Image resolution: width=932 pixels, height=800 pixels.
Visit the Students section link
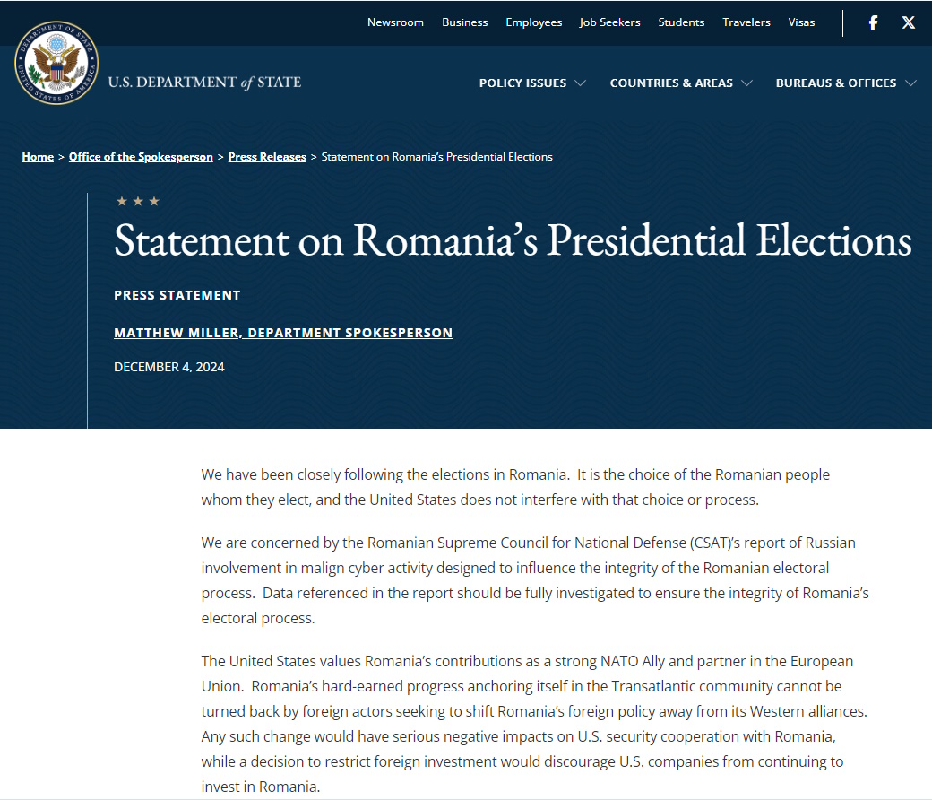(681, 22)
